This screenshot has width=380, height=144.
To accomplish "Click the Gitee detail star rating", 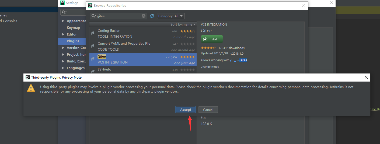I will click(208, 48).
